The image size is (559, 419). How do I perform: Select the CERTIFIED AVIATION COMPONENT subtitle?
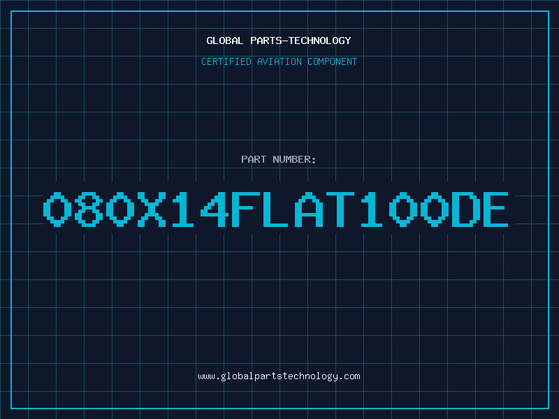click(x=279, y=61)
